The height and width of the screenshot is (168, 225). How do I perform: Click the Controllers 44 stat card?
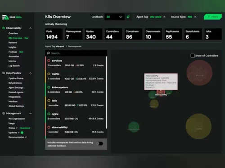tap(113, 34)
